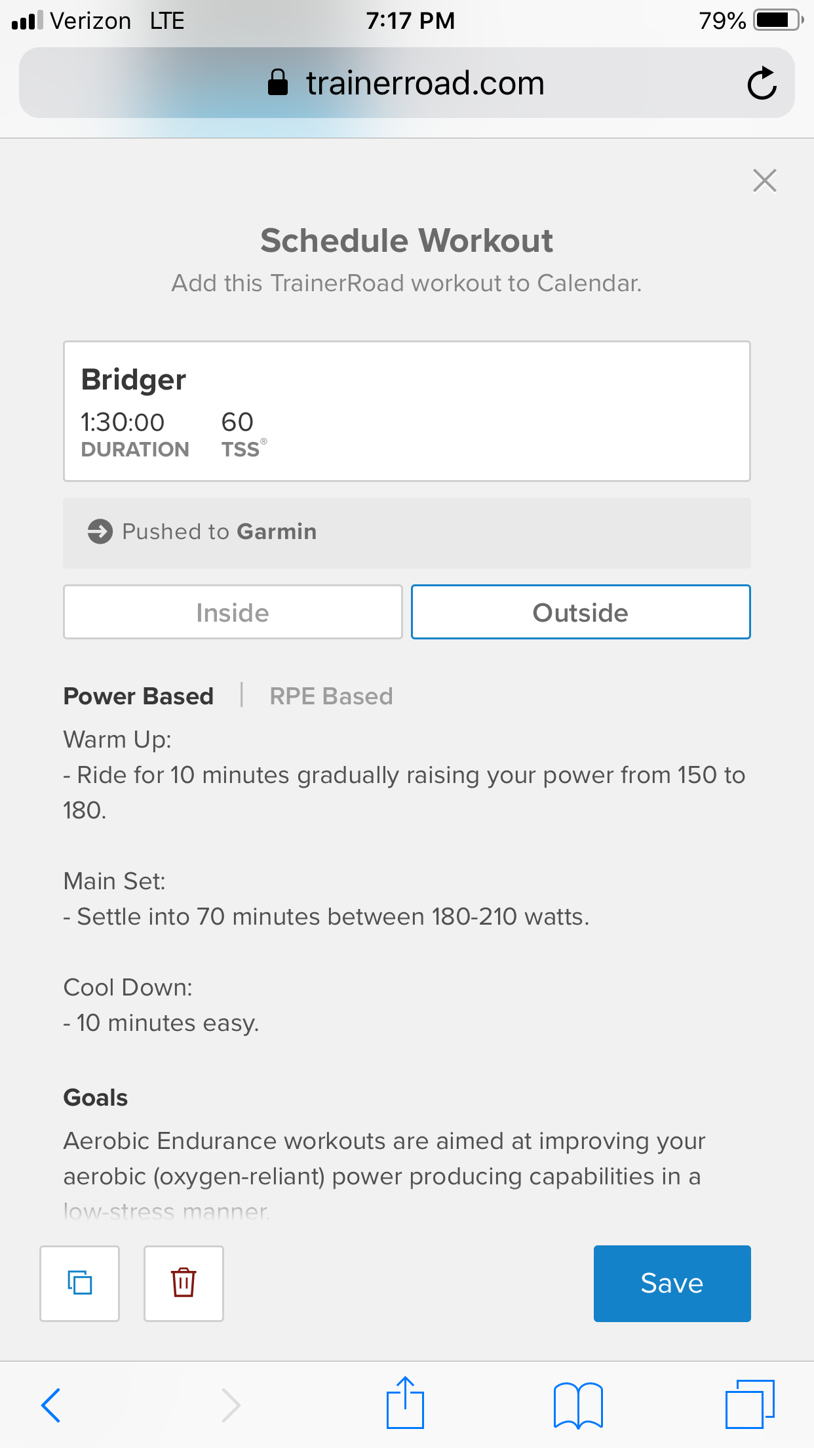Open Safari bookmarks

[x=578, y=1405]
